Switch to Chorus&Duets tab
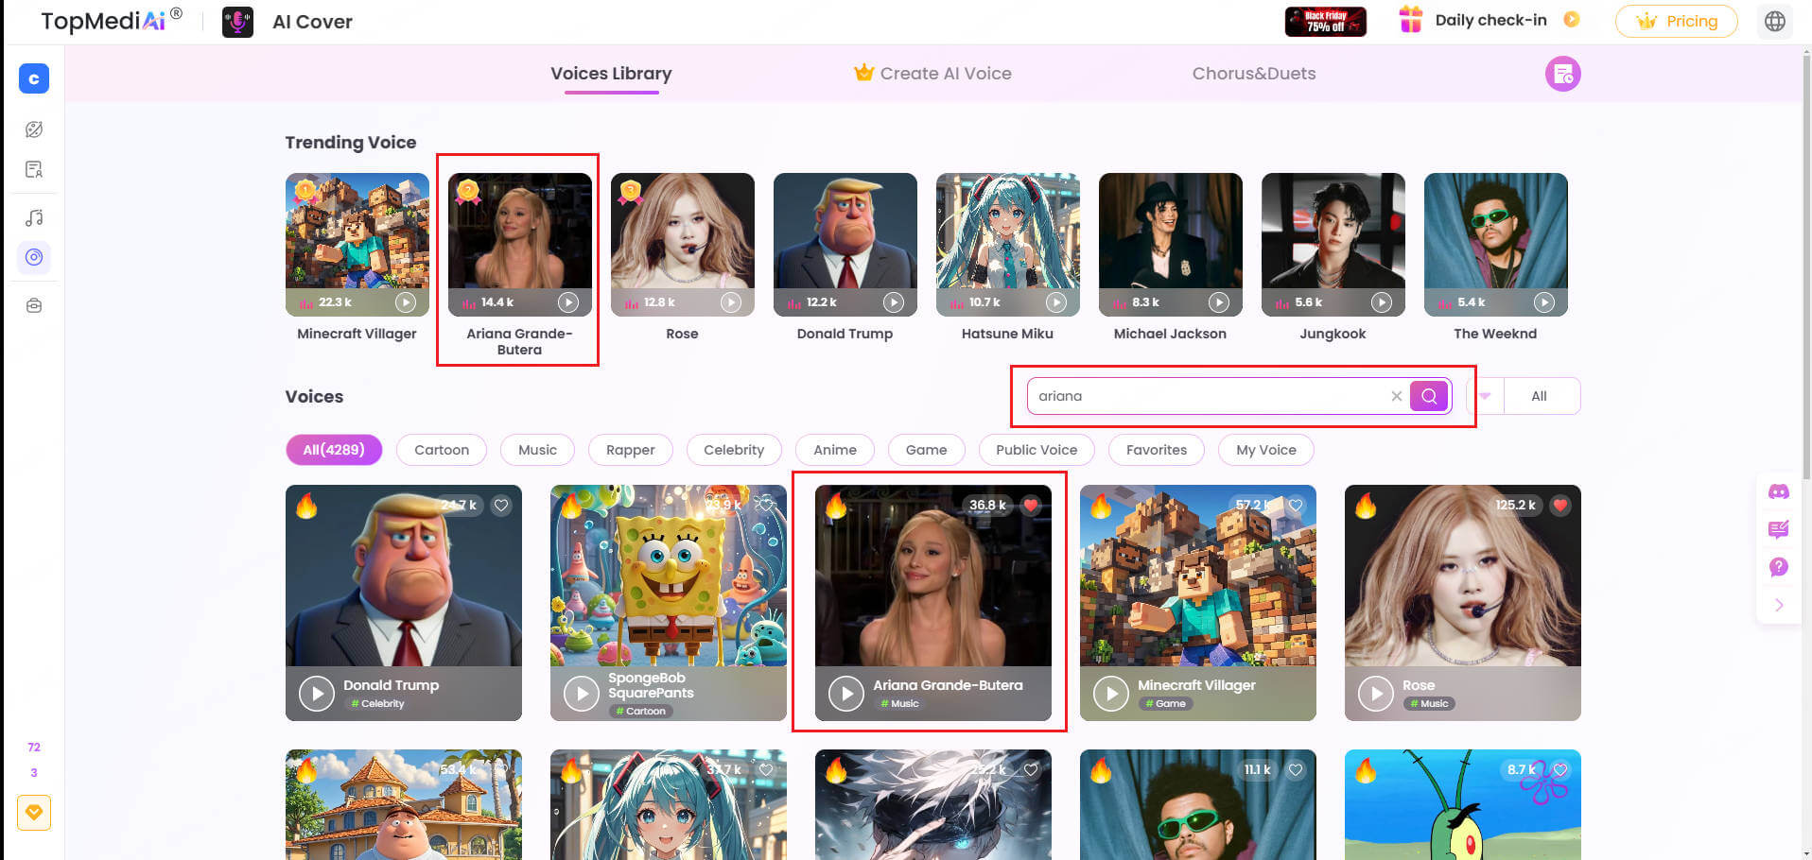Viewport: 1812px width, 860px height. pos(1253,74)
